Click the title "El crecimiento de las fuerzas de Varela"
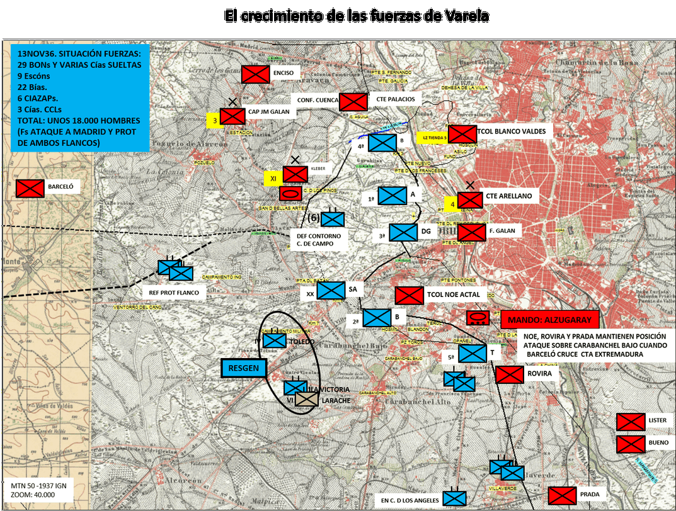Viewport: 676px width, 511px height. pos(357,16)
